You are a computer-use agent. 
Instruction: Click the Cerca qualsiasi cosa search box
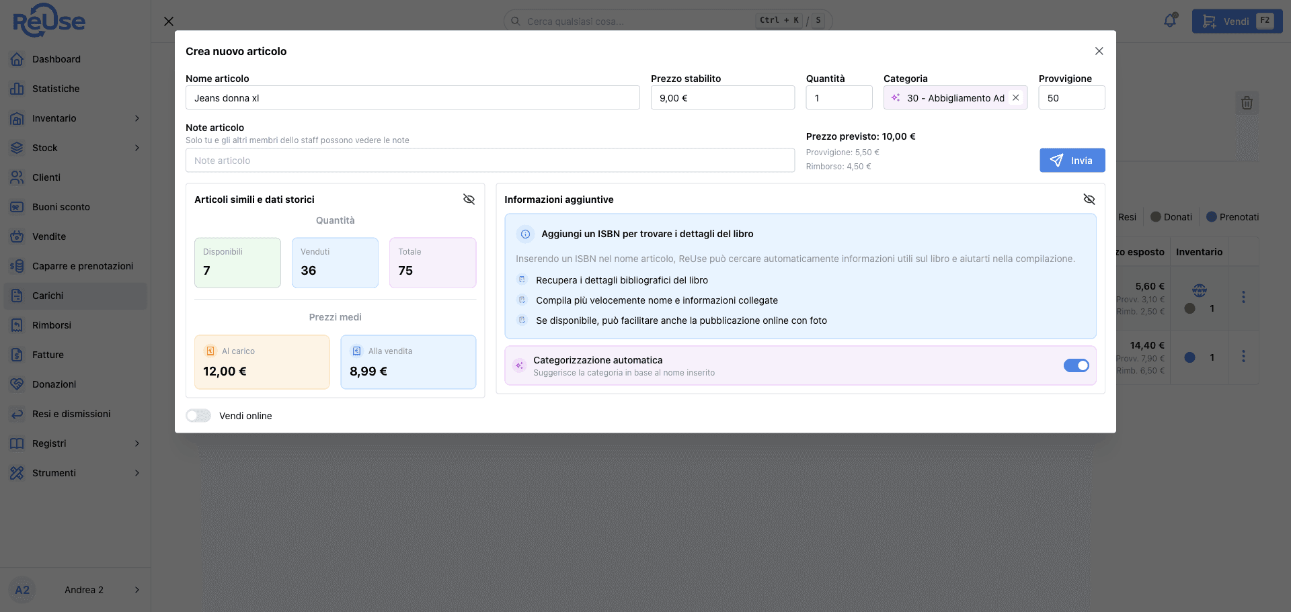668,21
